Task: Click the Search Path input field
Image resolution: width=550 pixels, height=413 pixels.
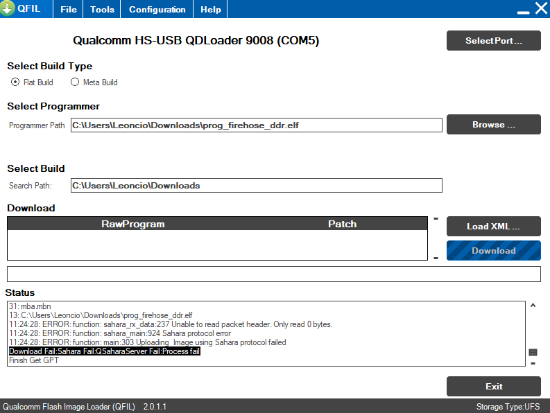Action: coord(257,186)
